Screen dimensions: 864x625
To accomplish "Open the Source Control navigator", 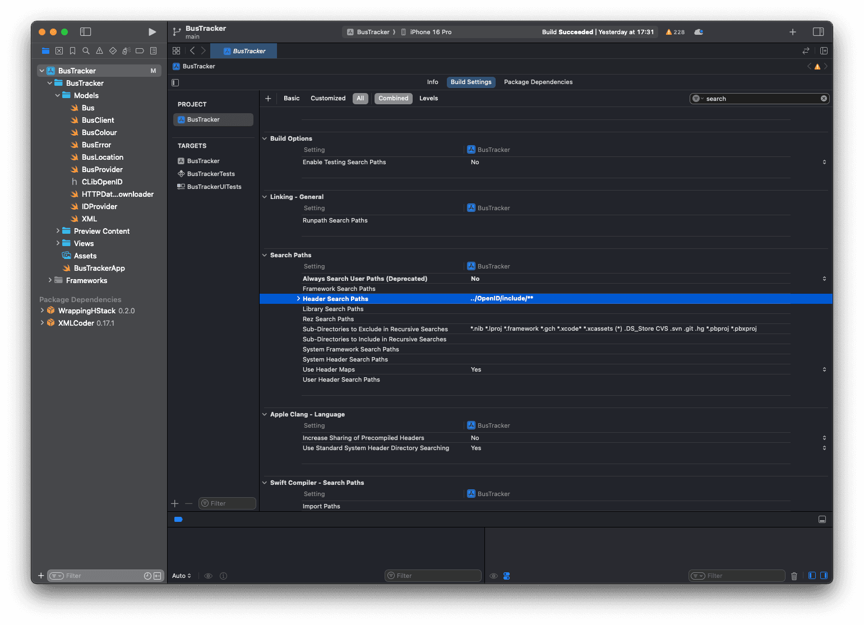I will [59, 50].
